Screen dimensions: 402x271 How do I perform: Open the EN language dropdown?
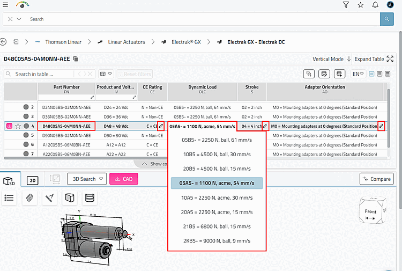pos(358,74)
